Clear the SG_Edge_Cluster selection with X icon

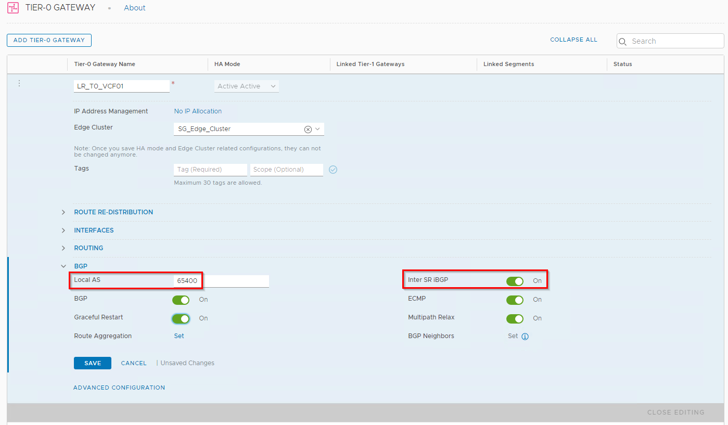click(x=308, y=129)
